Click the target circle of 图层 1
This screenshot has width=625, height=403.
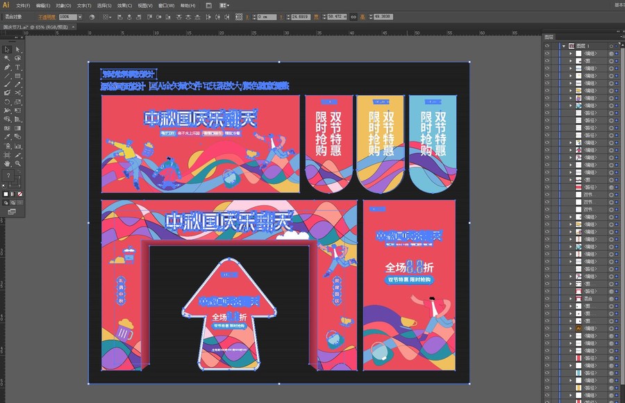[611, 46]
